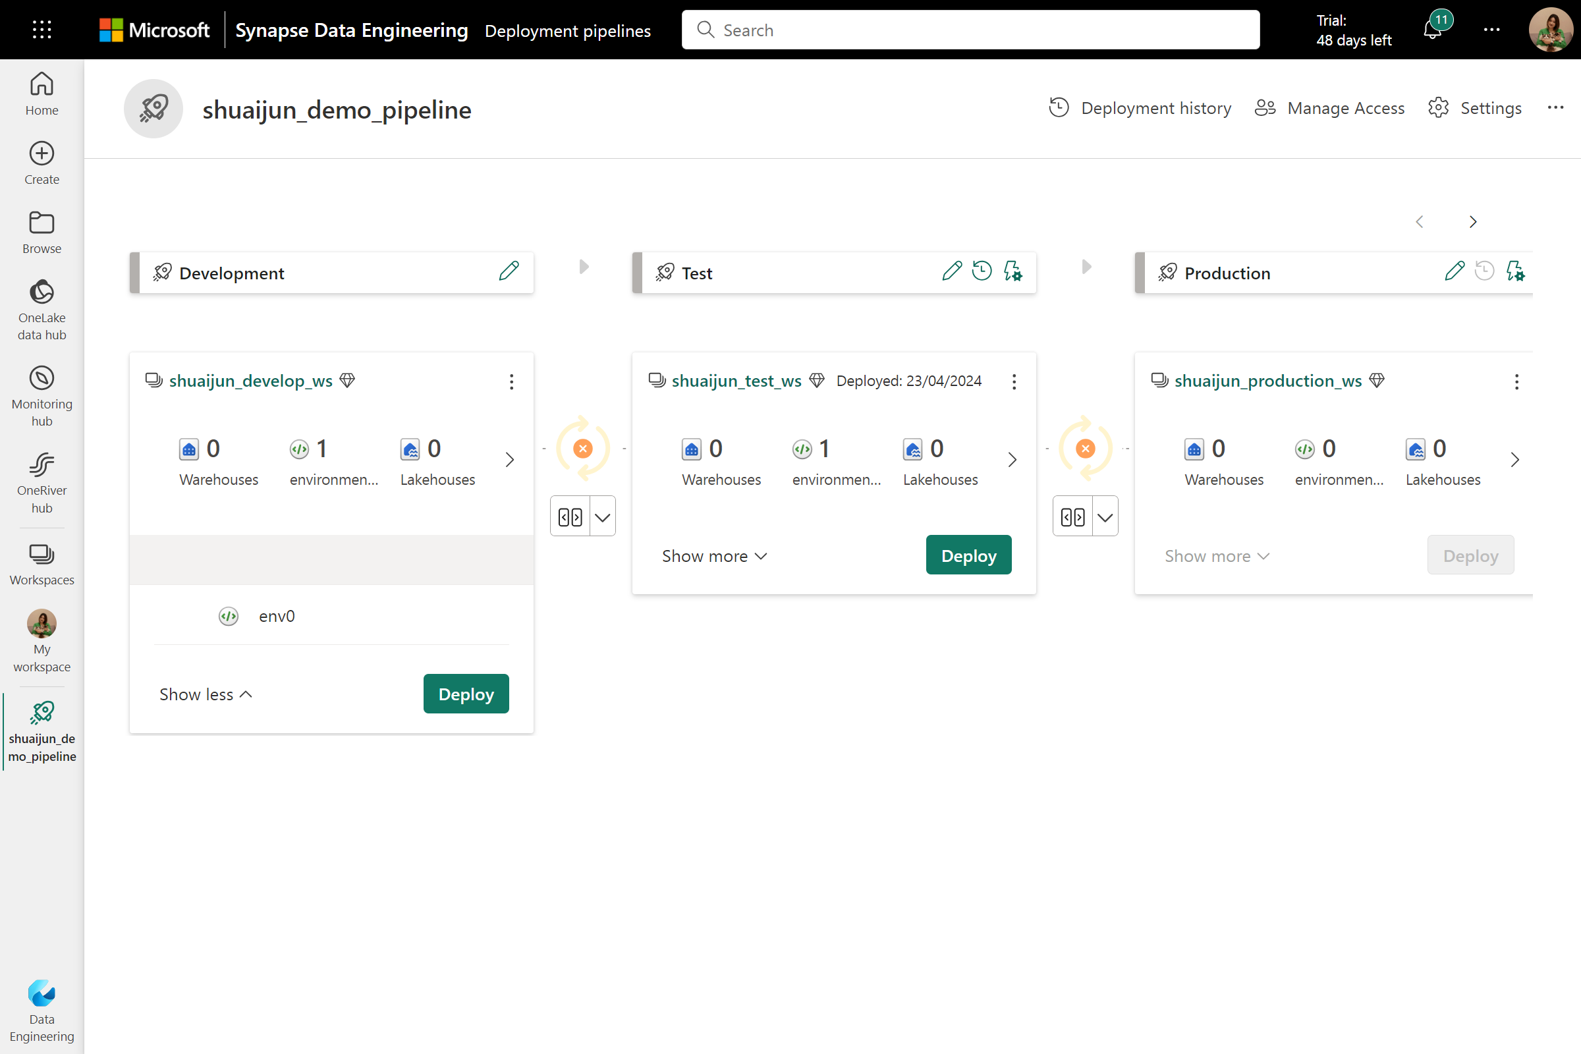Expand Test stage with Show more
The image size is (1581, 1054).
coord(714,556)
